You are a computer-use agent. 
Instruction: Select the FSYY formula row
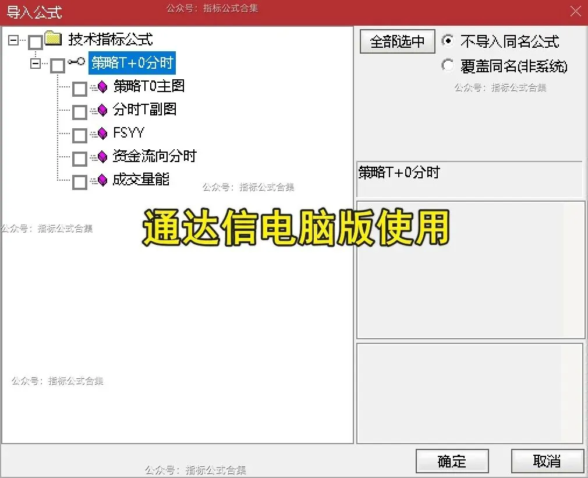click(x=129, y=133)
